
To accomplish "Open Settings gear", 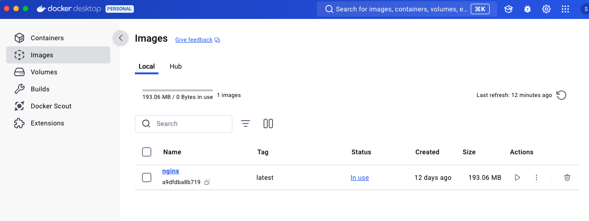I will (546, 9).
